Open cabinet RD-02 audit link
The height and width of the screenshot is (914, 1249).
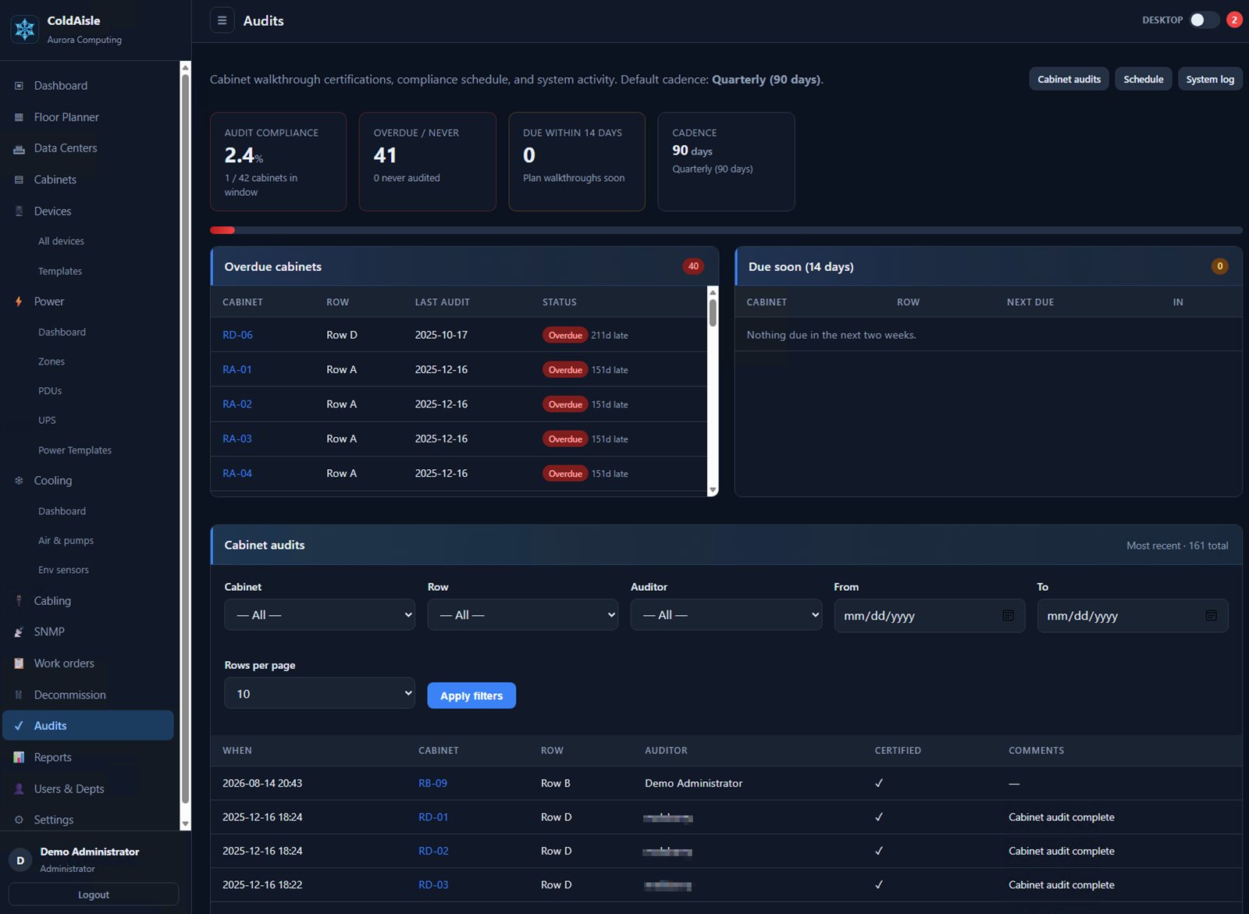click(433, 851)
